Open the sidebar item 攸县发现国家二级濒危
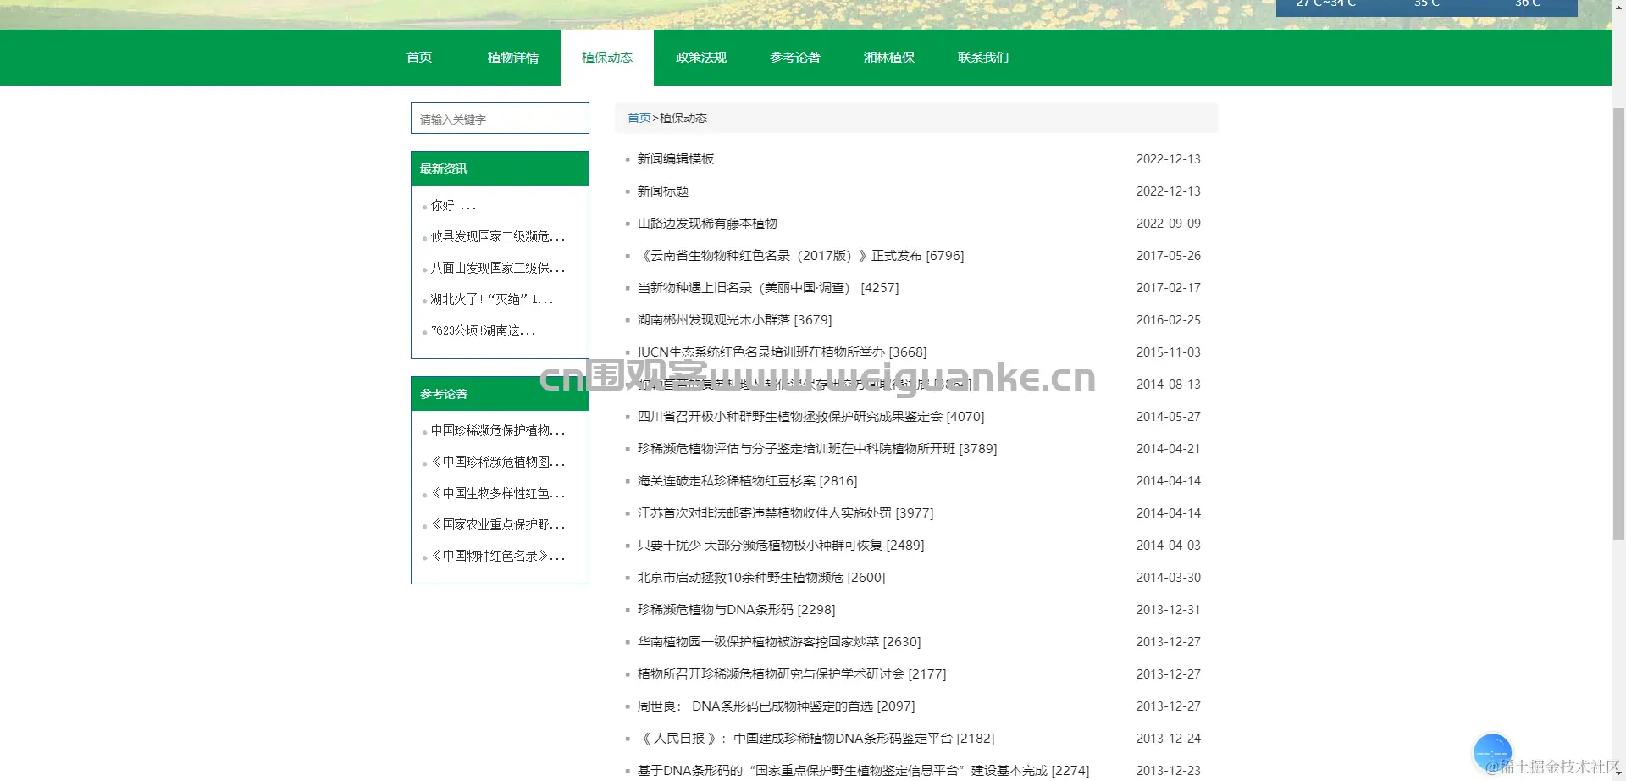Viewport: 1626px width, 781px height. pyautogui.click(x=497, y=237)
